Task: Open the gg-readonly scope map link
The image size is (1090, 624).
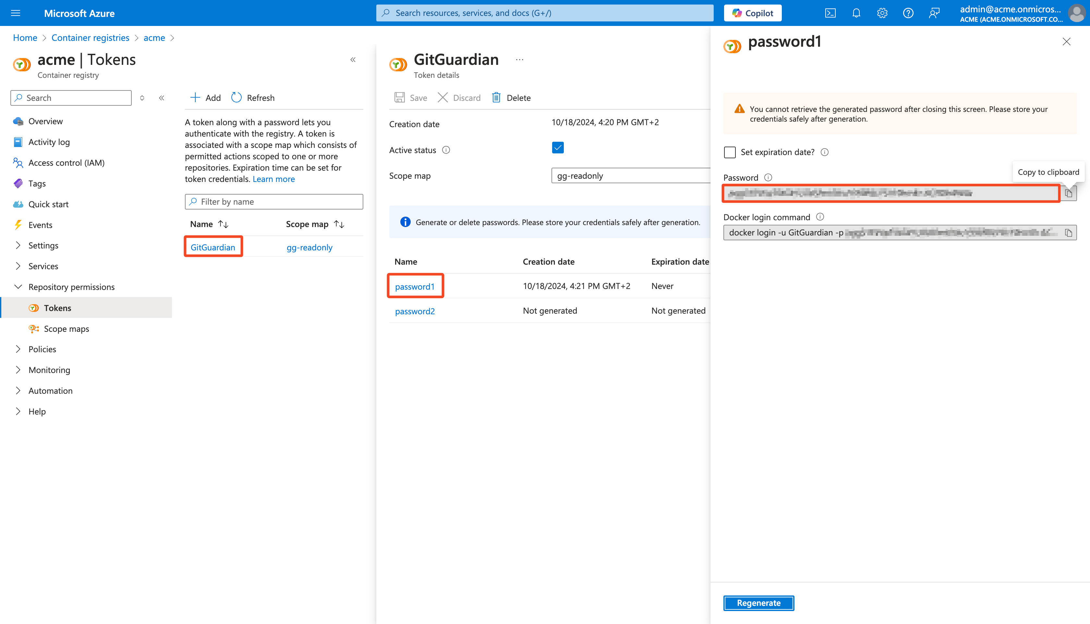Action: (x=309, y=247)
